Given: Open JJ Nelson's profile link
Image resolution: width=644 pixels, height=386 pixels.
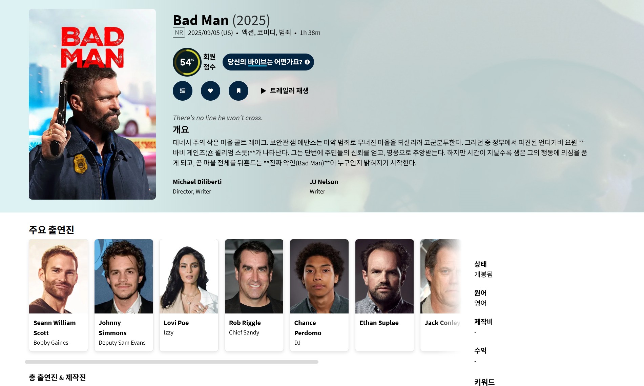Looking at the screenshot, I should coord(324,182).
